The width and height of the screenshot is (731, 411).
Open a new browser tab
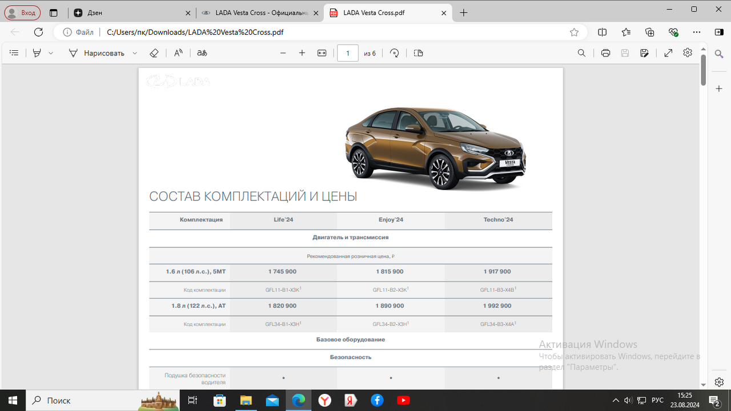(464, 13)
